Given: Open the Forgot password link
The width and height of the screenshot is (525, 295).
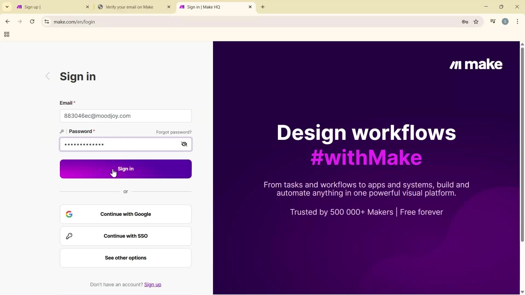Looking at the screenshot, I should point(174,132).
